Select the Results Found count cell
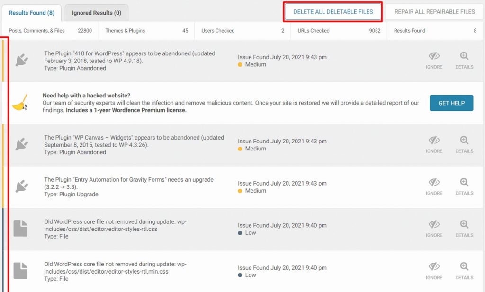Viewport: 485px width, 292px height. point(435,31)
